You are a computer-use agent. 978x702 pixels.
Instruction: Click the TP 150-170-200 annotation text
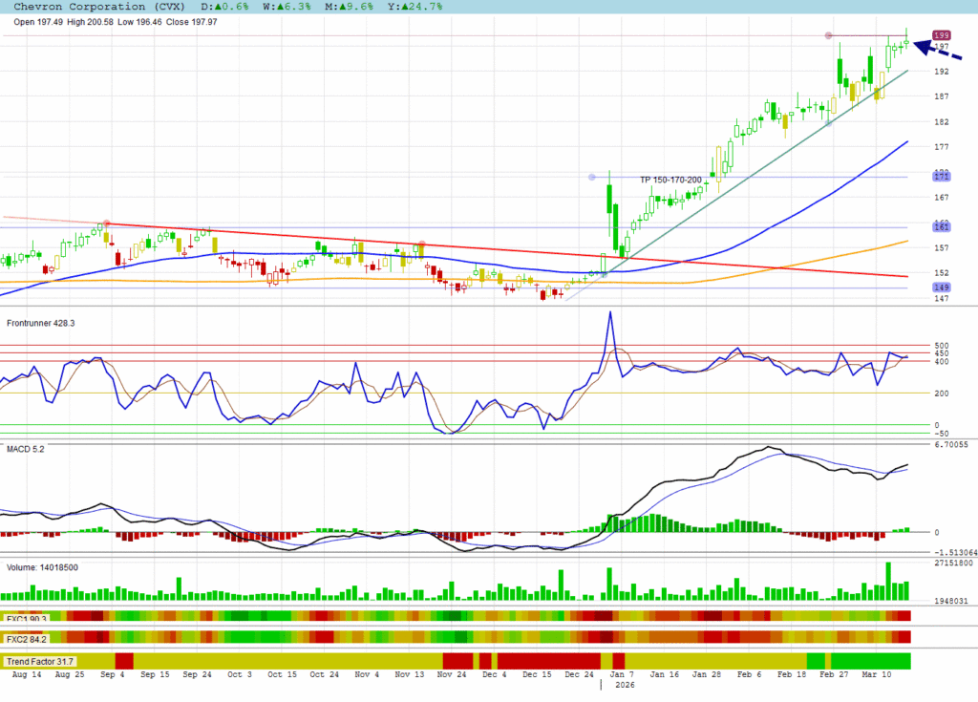tap(670, 180)
